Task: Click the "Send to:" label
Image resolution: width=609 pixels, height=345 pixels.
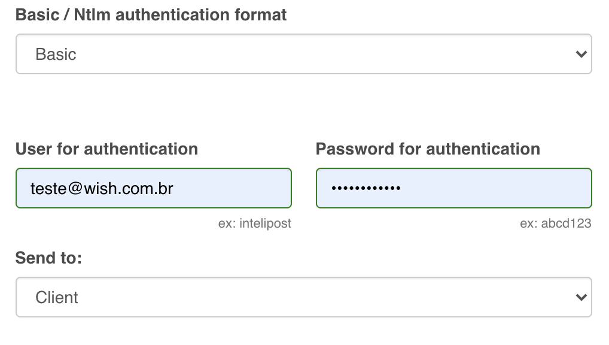Action: coord(48,258)
